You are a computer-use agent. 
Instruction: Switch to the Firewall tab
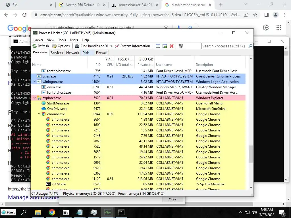click(x=102, y=53)
